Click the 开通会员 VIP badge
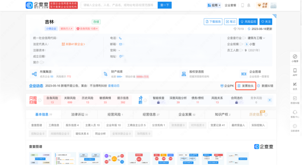 [263, 5]
